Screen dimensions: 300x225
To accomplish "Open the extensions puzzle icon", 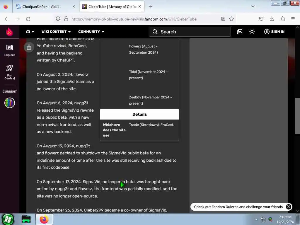I will (282, 19).
